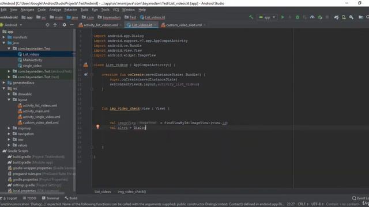Click the Sync Project with Gradle Files icon
The image size is (369, 207).
pyautogui.click(x=336, y=17)
